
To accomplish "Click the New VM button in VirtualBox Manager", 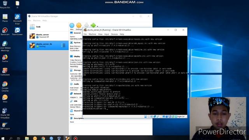I will tap(72, 26).
